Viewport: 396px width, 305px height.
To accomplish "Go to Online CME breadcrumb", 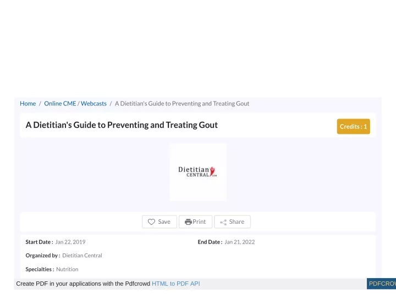I will [60, 104].
